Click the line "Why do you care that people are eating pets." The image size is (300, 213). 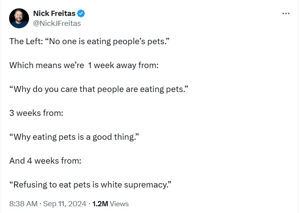(x=98, y=89)
